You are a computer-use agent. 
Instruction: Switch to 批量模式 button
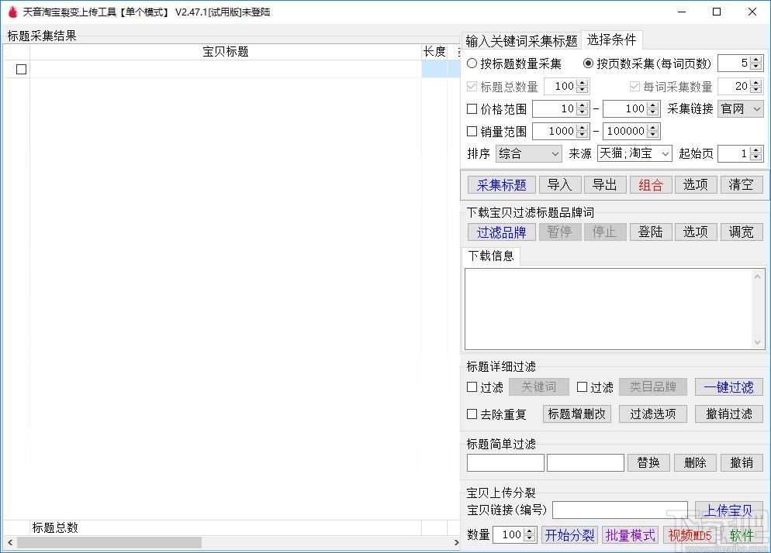[631, 535]
